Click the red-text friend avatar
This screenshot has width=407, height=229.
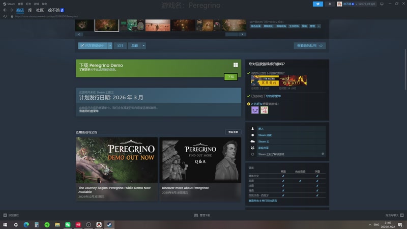tap(264, 110)
